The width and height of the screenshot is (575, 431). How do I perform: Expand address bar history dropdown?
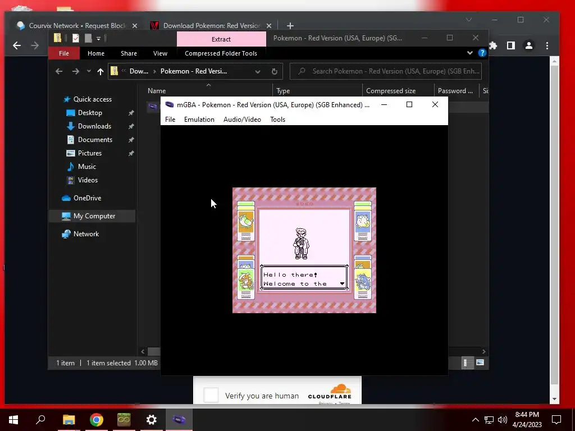click(258, 71)
